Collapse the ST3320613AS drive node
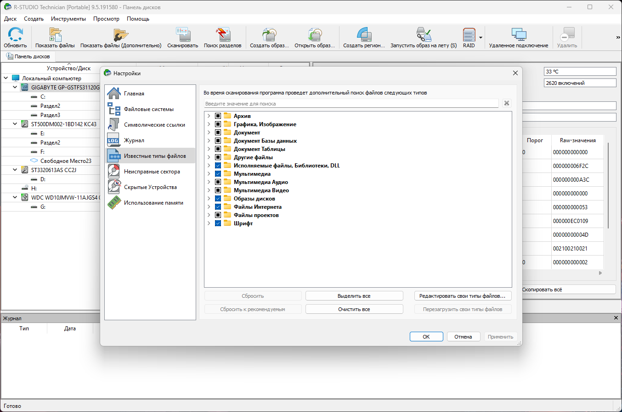The image size is (622, 412). pyautogui.click(x=15, y=170)
